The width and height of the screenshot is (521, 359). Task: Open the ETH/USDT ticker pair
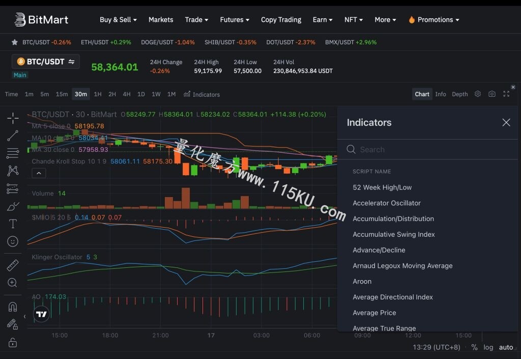click(x=106, y=42)
